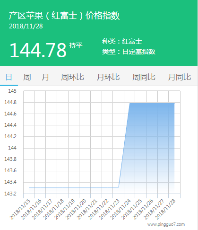Click the x-axis date 2018/11/23
The height and width of the screenshot is (230, 198).
click(109, 209)
